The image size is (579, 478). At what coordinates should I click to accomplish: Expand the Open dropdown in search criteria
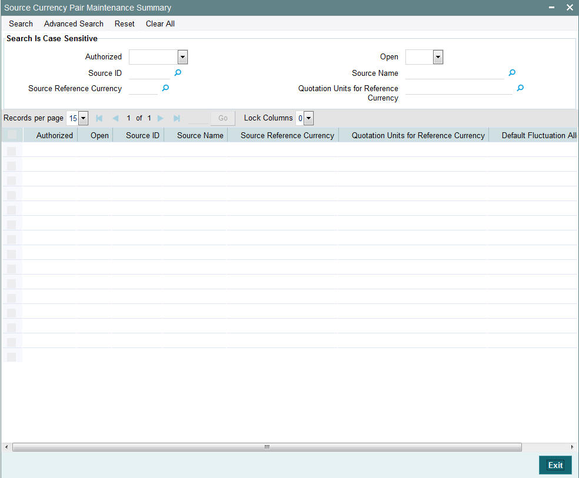pyautogui.click(x=438, y=57)
